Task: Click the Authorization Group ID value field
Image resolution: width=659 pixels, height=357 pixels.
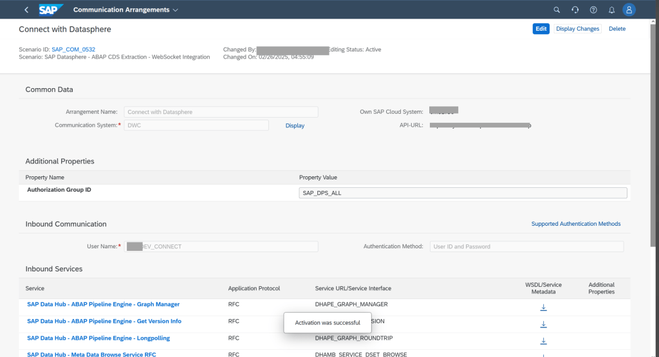Action: pos(463,193)
